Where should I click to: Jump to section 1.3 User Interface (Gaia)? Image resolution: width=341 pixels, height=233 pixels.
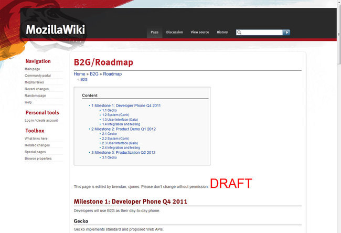click(120, 120)
